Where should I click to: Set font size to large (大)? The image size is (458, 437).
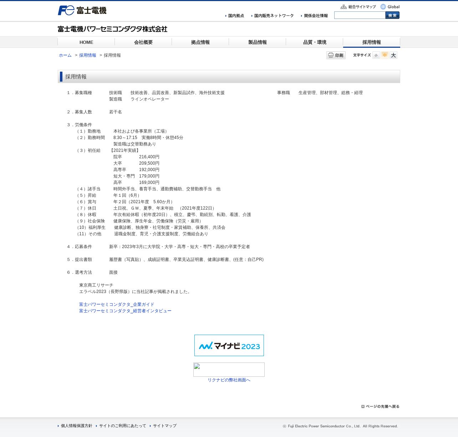[393, 55]
